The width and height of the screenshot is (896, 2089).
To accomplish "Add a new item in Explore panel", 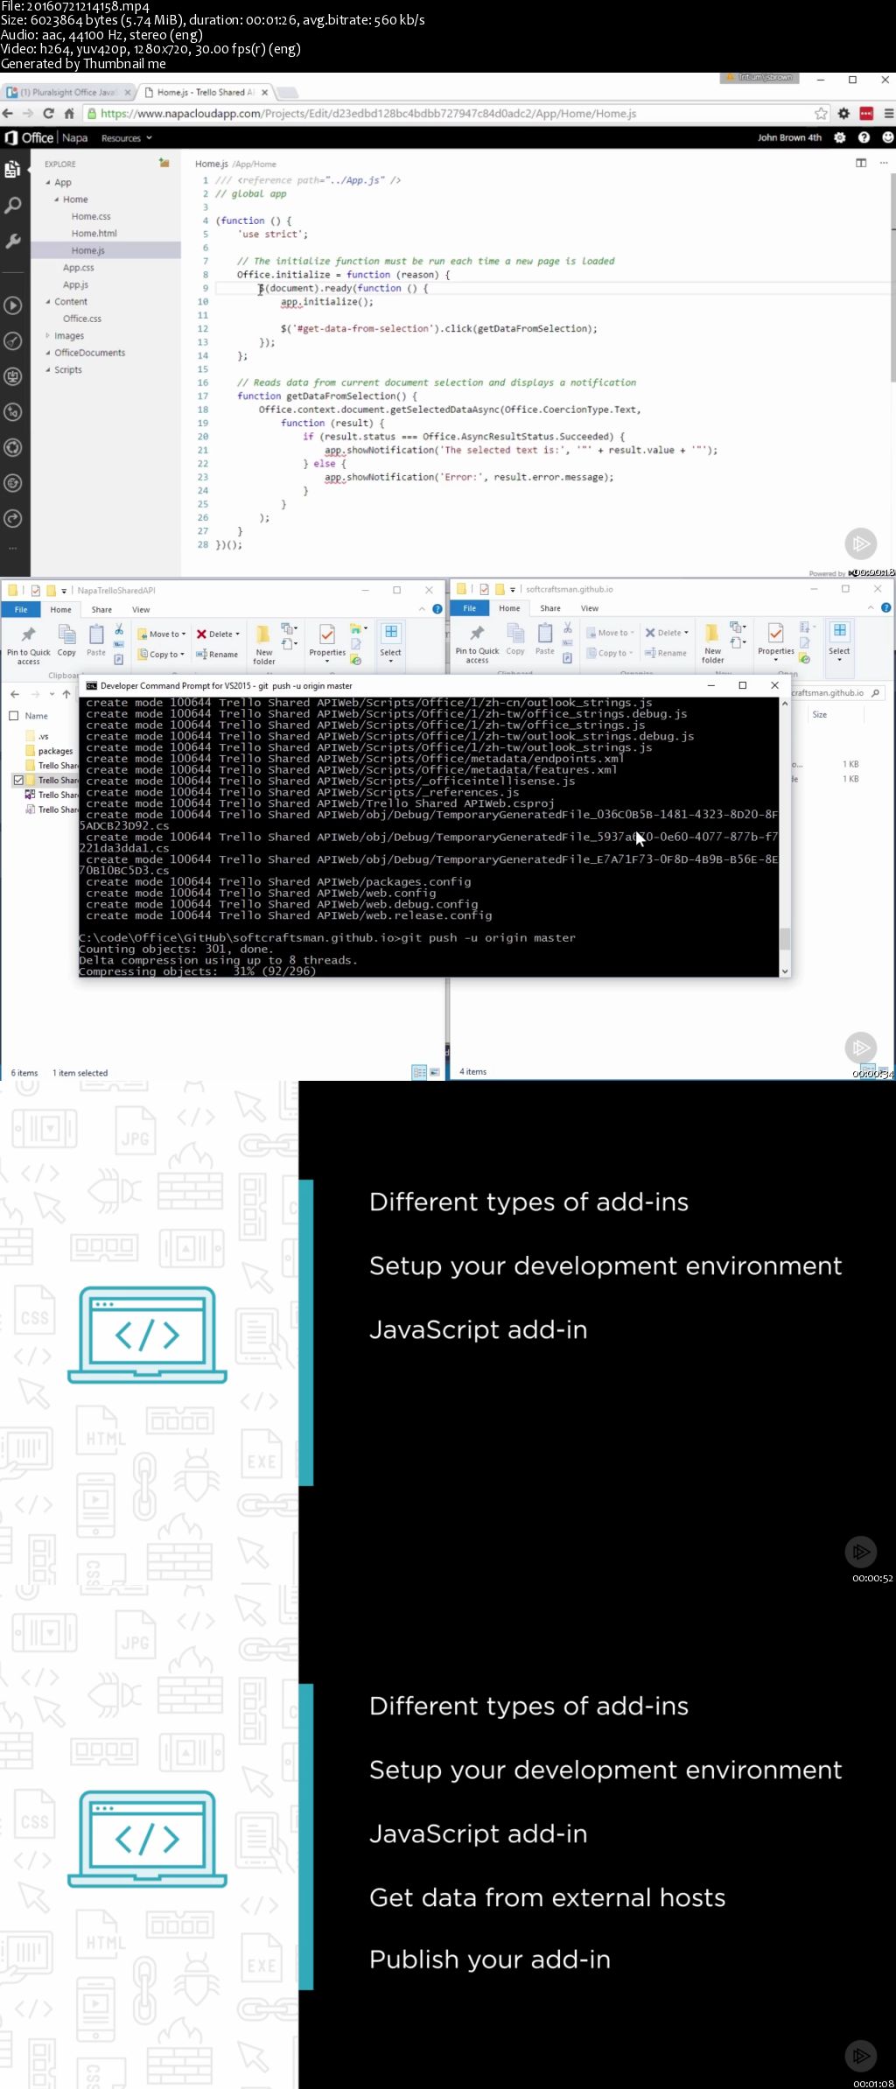I will (164, 163).
